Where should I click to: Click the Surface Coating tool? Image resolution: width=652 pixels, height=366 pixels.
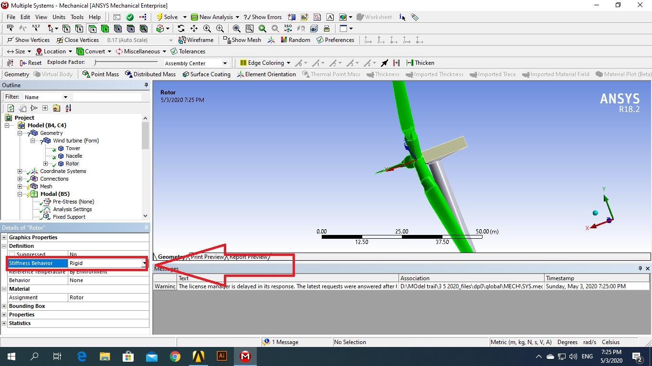click(x=206, y=74)
